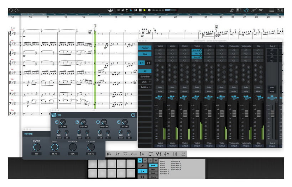Open the surround panner icon on the first Violini channel

pos(159,97)
